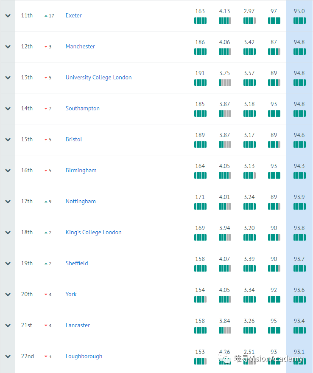Expand the Southampton row chevron

[x=8, y=109]
